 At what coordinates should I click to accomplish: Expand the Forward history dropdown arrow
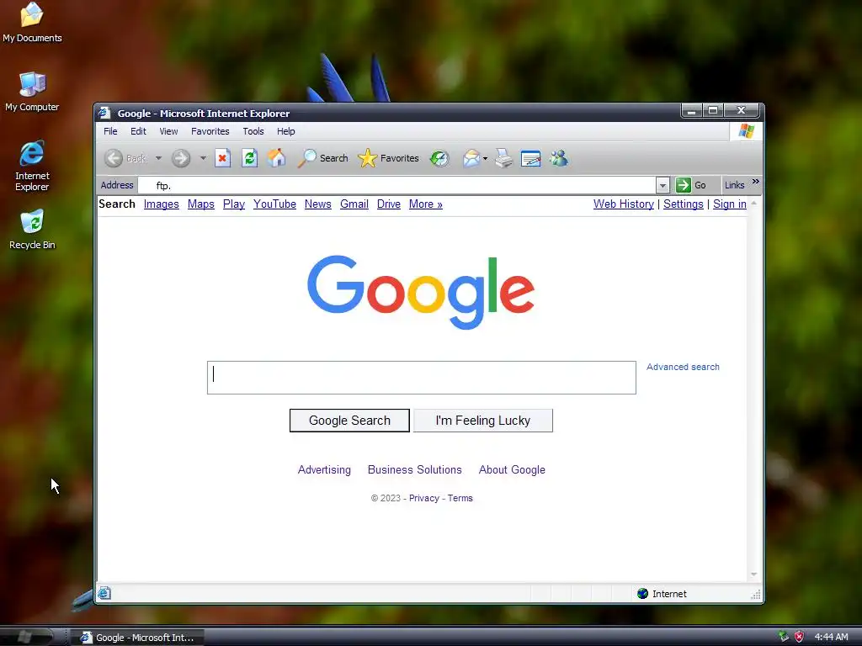coord(203,158)
